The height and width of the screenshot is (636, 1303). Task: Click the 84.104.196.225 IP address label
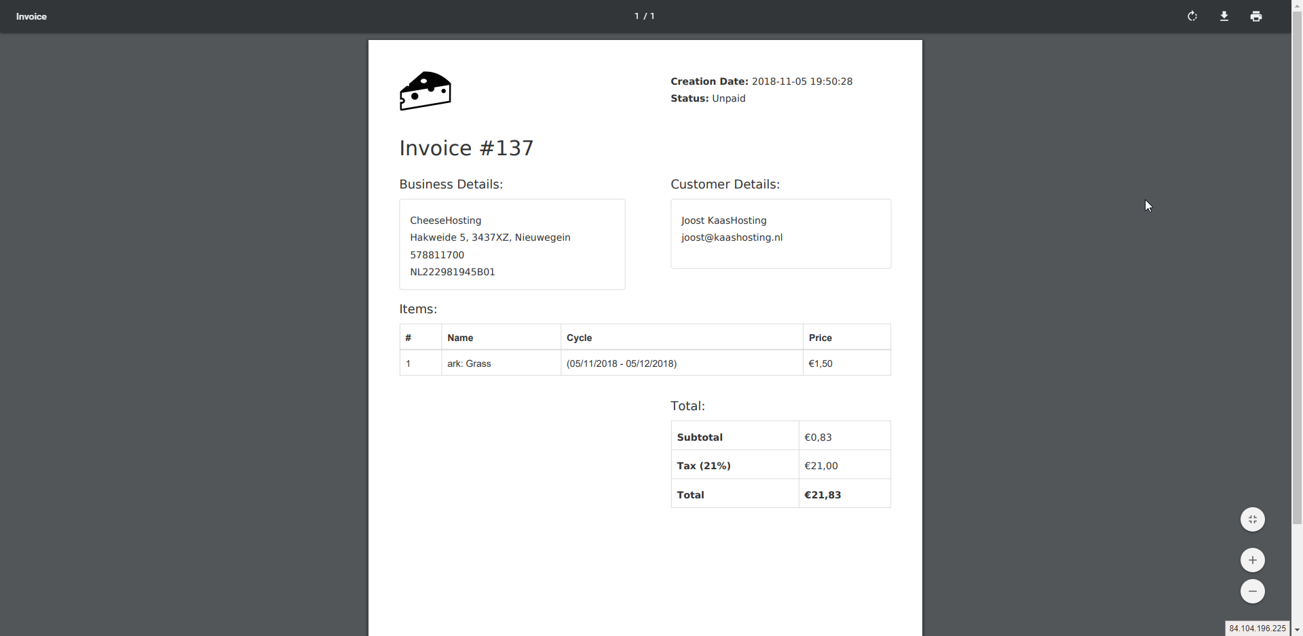point(1257,629)
